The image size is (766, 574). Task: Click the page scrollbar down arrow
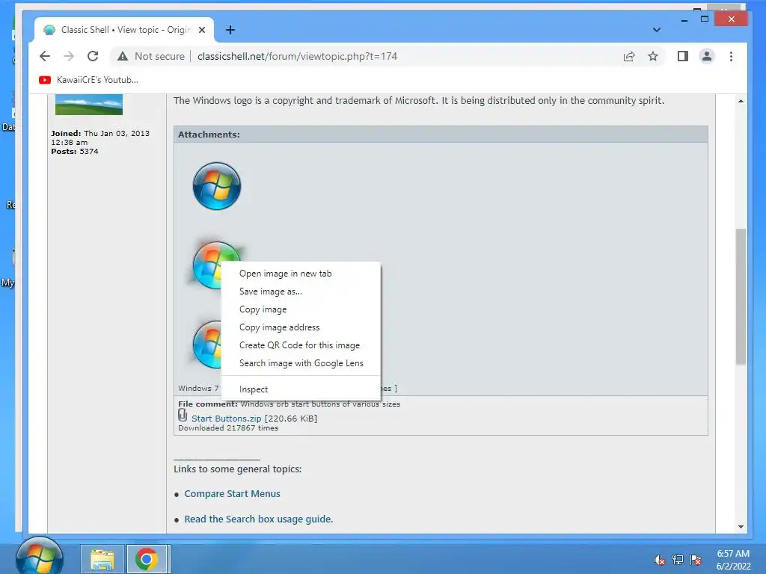coord(741,527)
